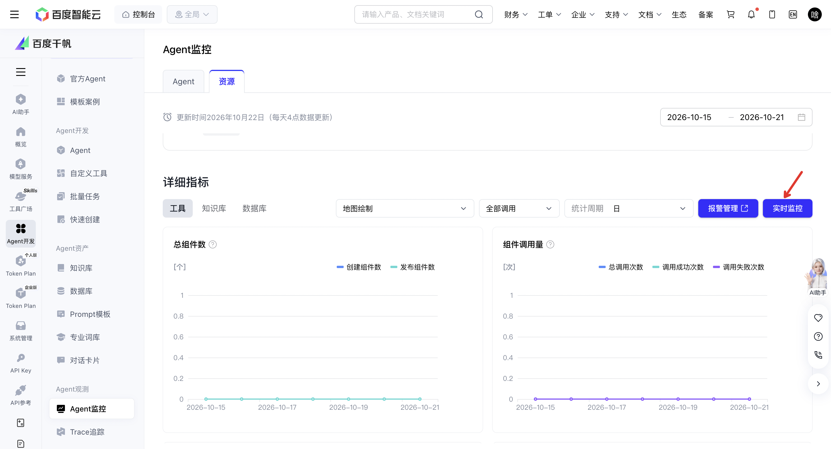831x449 pixels.
Task: Click the favorite heart icon on right
Action: 818,318
